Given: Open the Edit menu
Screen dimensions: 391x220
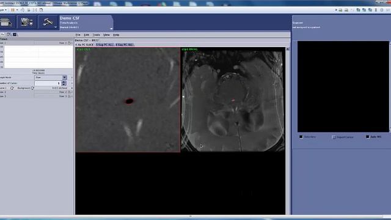Looking at the screenshot, I should [86, 35].
